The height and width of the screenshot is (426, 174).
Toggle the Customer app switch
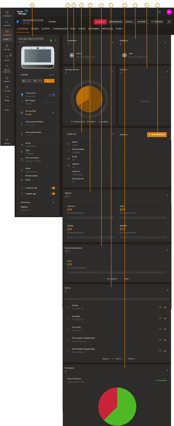tap(53, 188)
